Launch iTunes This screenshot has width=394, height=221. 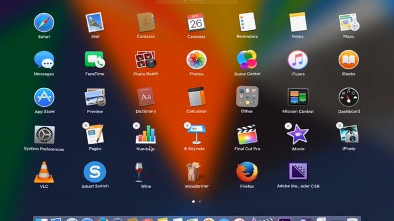click(298, 60)
